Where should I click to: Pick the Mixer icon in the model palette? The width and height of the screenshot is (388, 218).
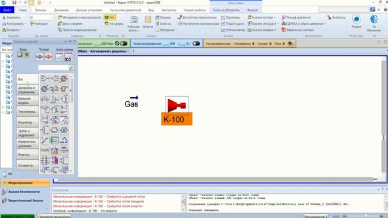click(44, 79)
